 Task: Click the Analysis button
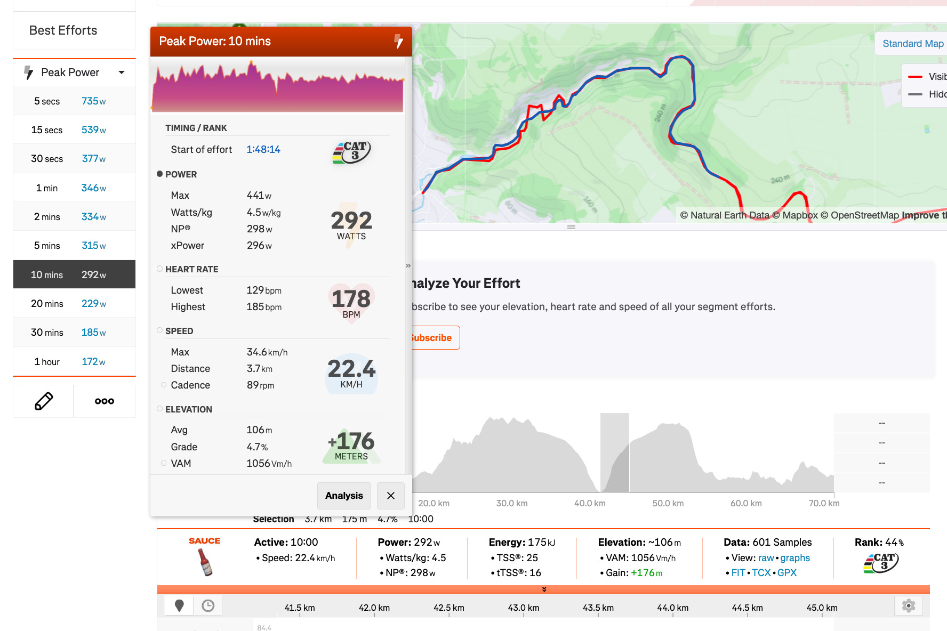pyautogui.click(x=344, y=496)
